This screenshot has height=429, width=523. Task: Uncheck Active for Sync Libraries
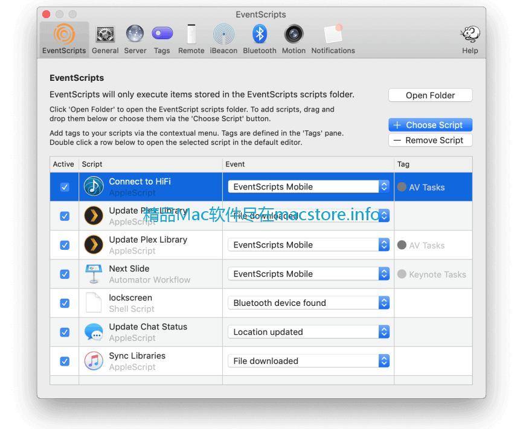(65, 361)
